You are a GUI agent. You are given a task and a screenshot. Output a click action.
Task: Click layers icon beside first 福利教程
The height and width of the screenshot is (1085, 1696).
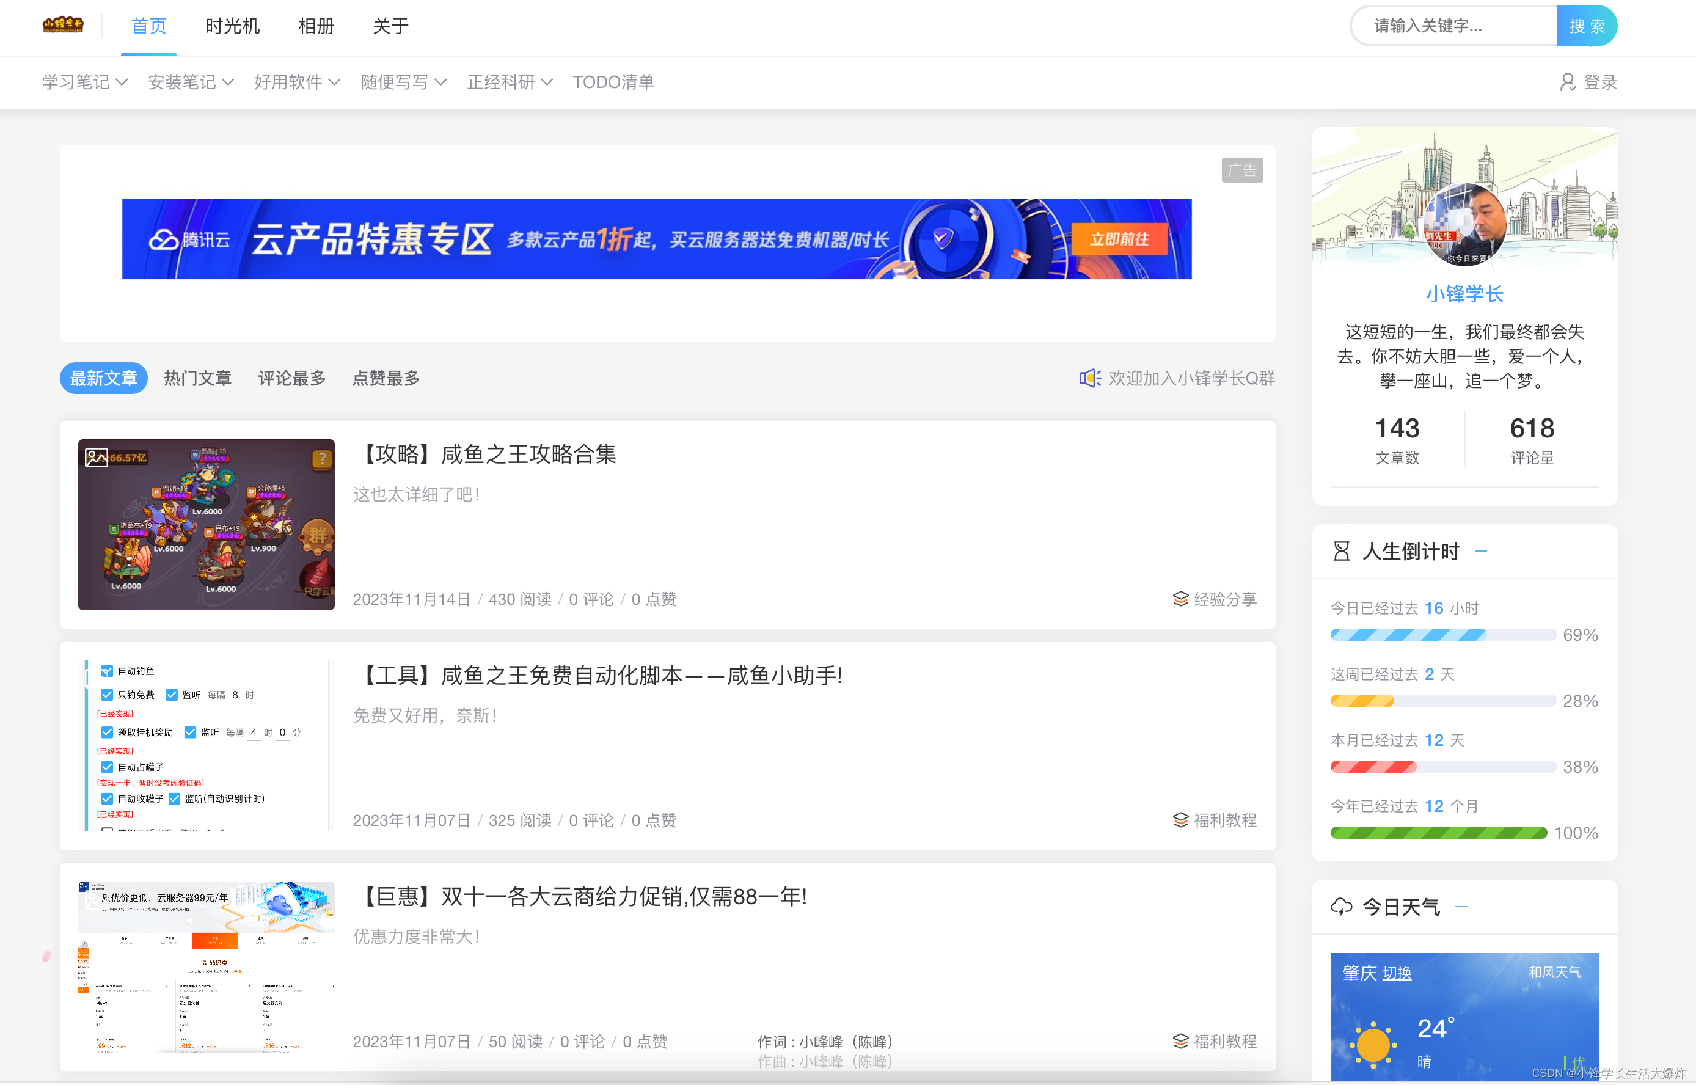[1180, 820]
